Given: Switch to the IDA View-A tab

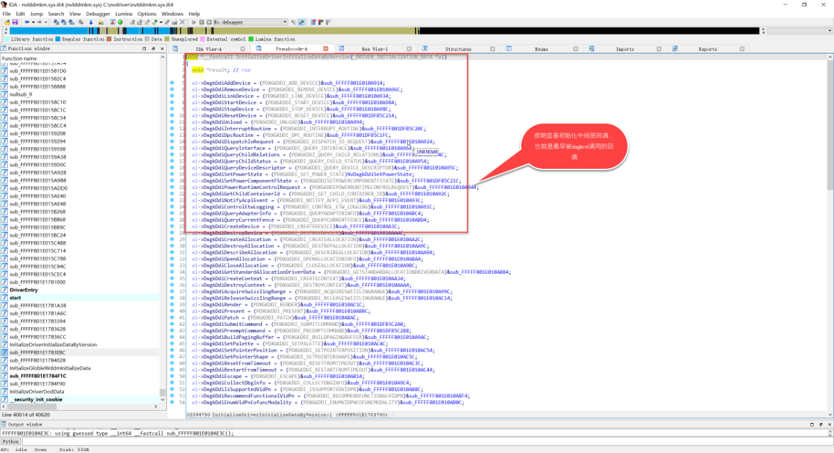Looking at the screenshot, I should (x=208, y=49).
